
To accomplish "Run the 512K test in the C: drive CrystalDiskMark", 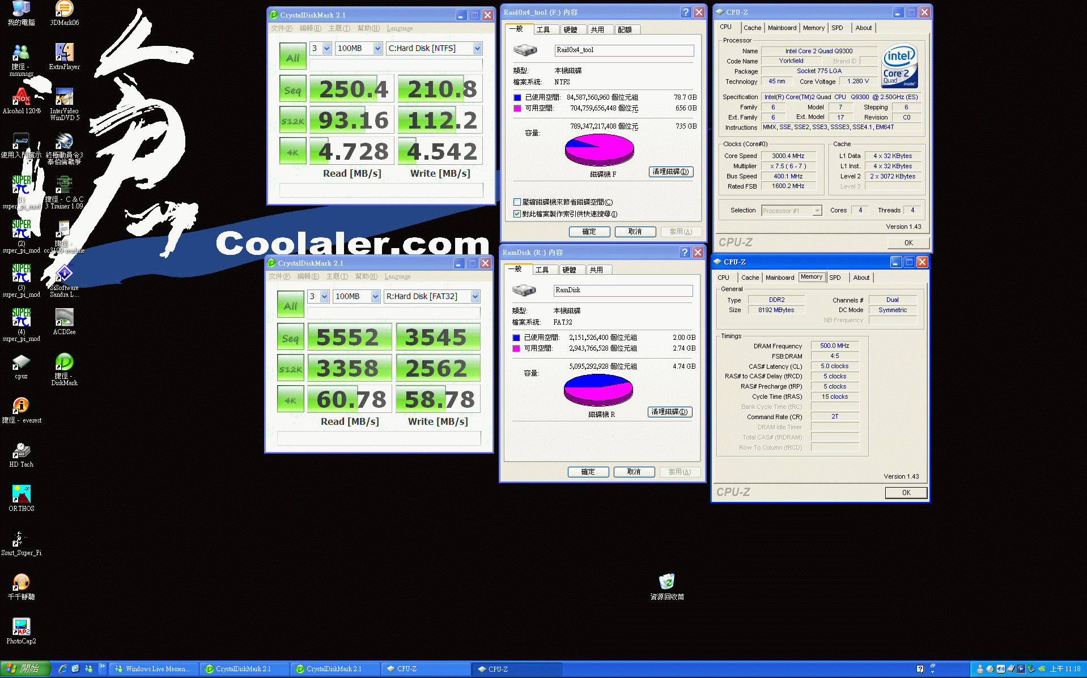I will coord(293,121).
